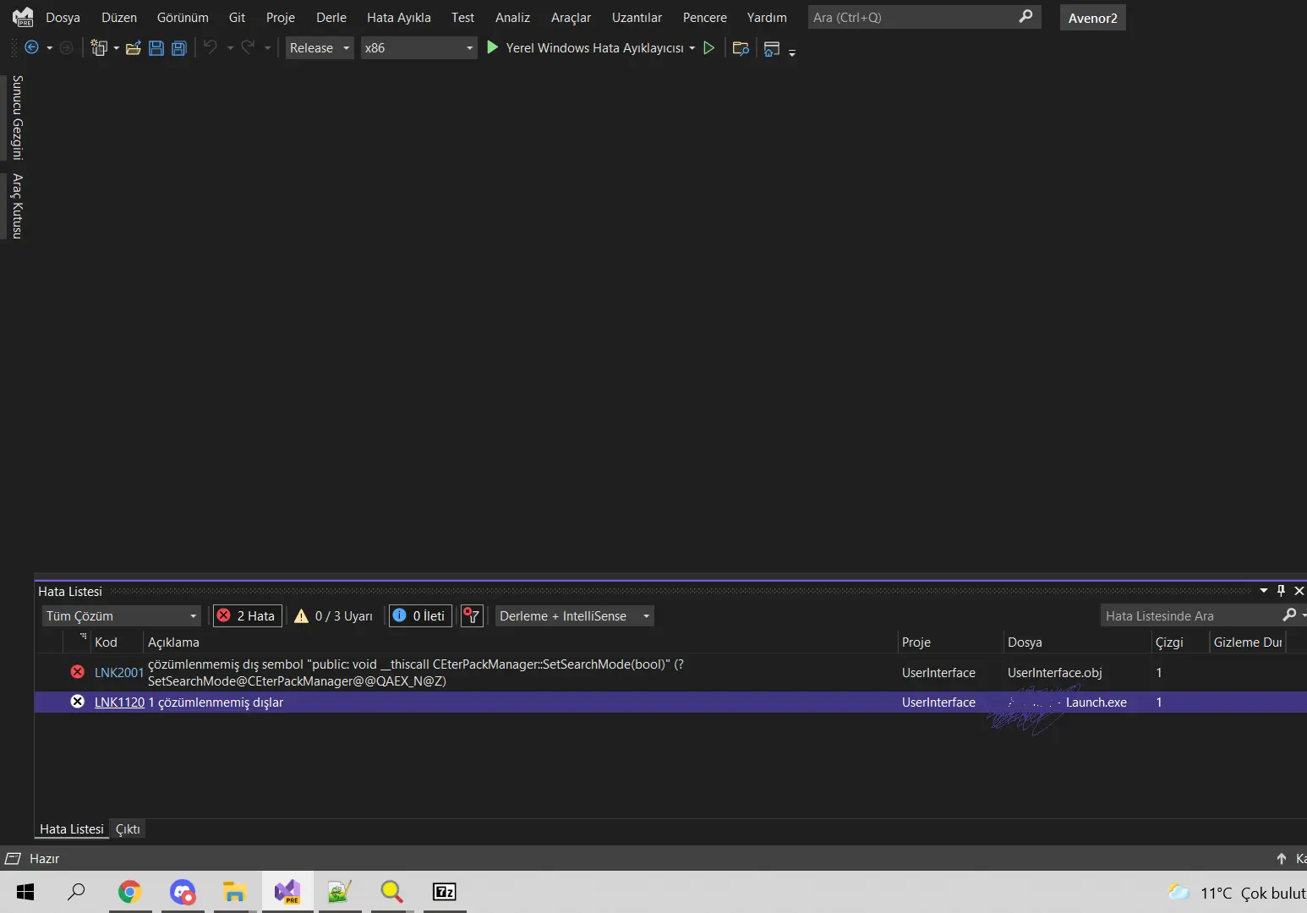The image size is (1307, 913).
Task: Click the Open File folder icon
Action: point(133,48)
